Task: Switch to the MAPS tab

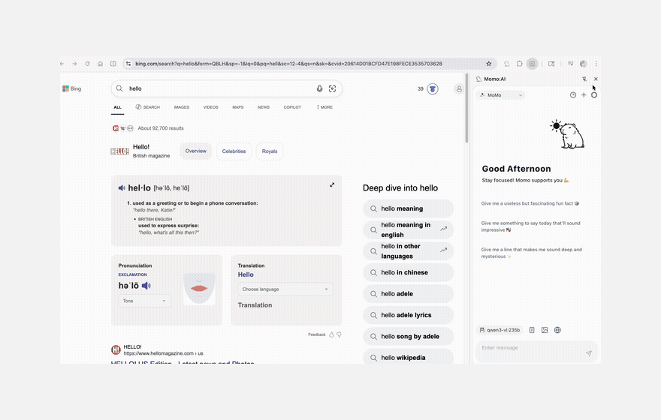Action: click(238, 107)
